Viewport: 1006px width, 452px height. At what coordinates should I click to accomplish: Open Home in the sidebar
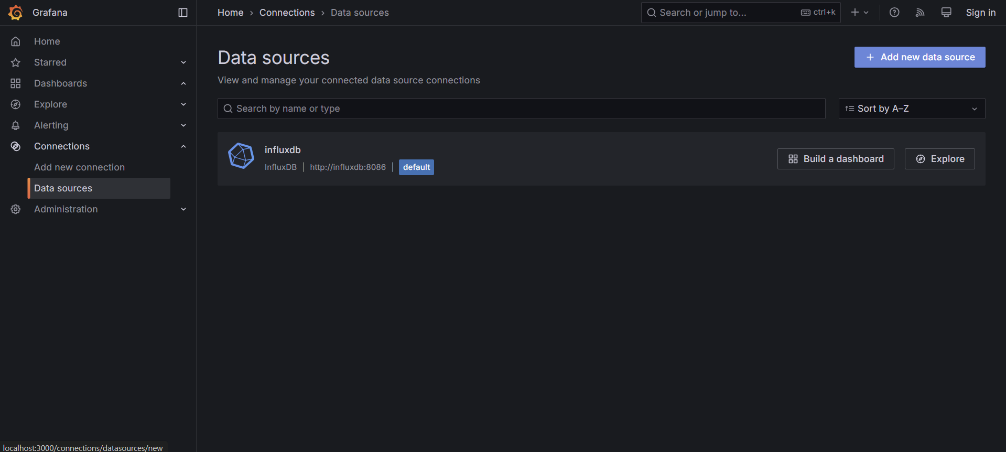(x=47, y=41)
